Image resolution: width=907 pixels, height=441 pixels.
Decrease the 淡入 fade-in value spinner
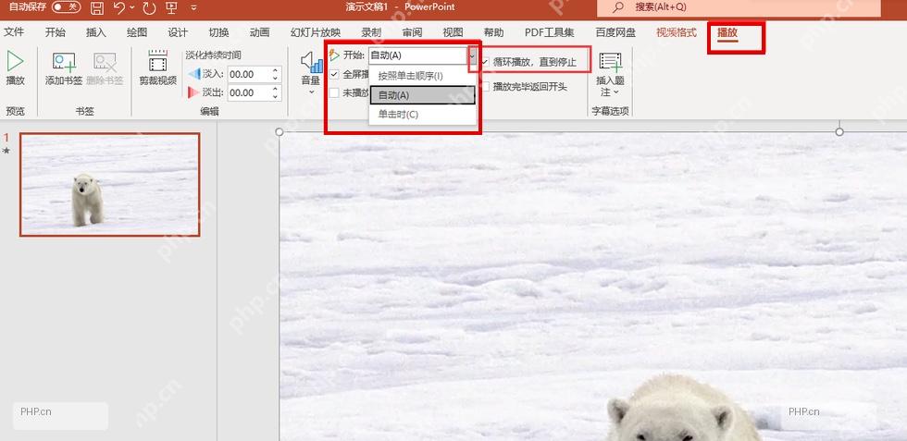(276, 78)
